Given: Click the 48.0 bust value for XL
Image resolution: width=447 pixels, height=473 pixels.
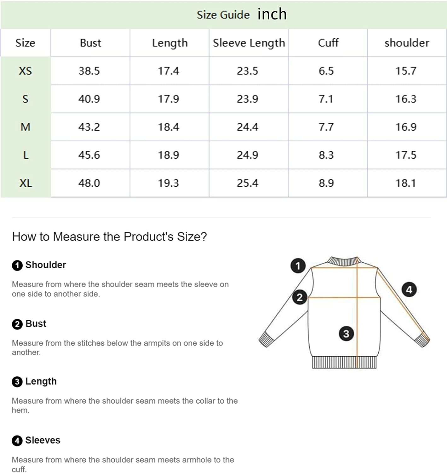Looking at the screenshot, I should pos(89,183).
